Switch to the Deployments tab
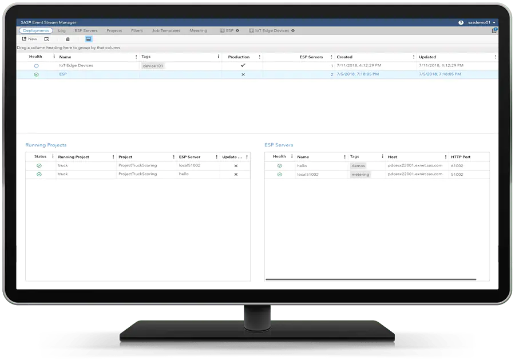The image size is (515, 360). [x=36, y=30]
